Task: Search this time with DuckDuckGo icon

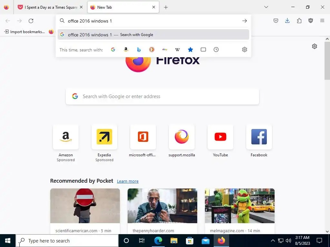Action: 152,50
